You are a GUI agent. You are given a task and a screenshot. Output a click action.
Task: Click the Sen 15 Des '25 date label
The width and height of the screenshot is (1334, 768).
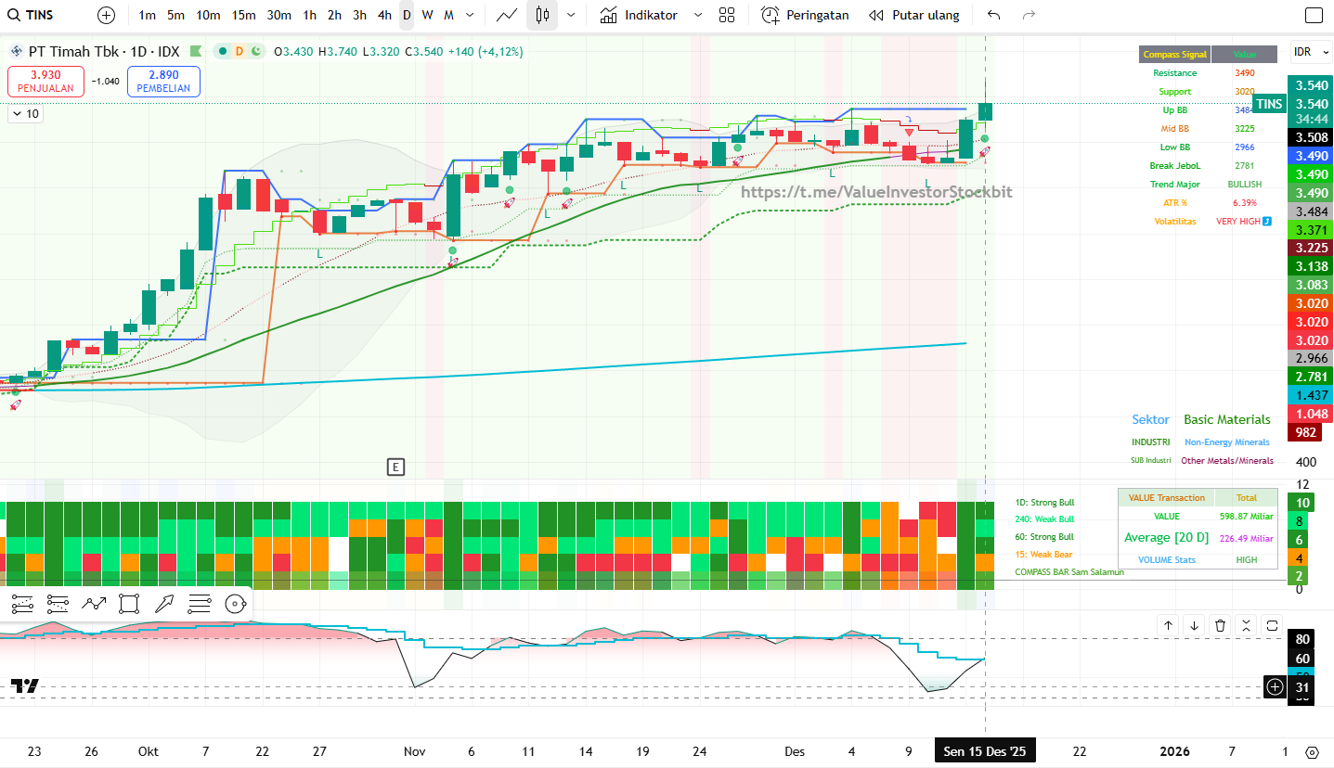pos(985,751)
